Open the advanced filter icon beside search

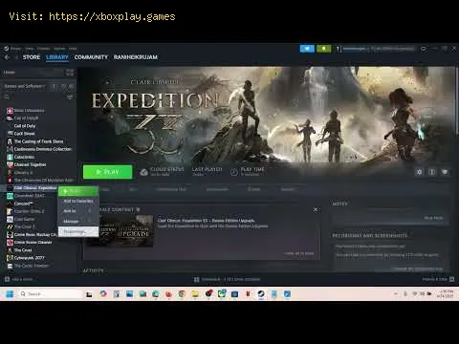tap(70, 97)
